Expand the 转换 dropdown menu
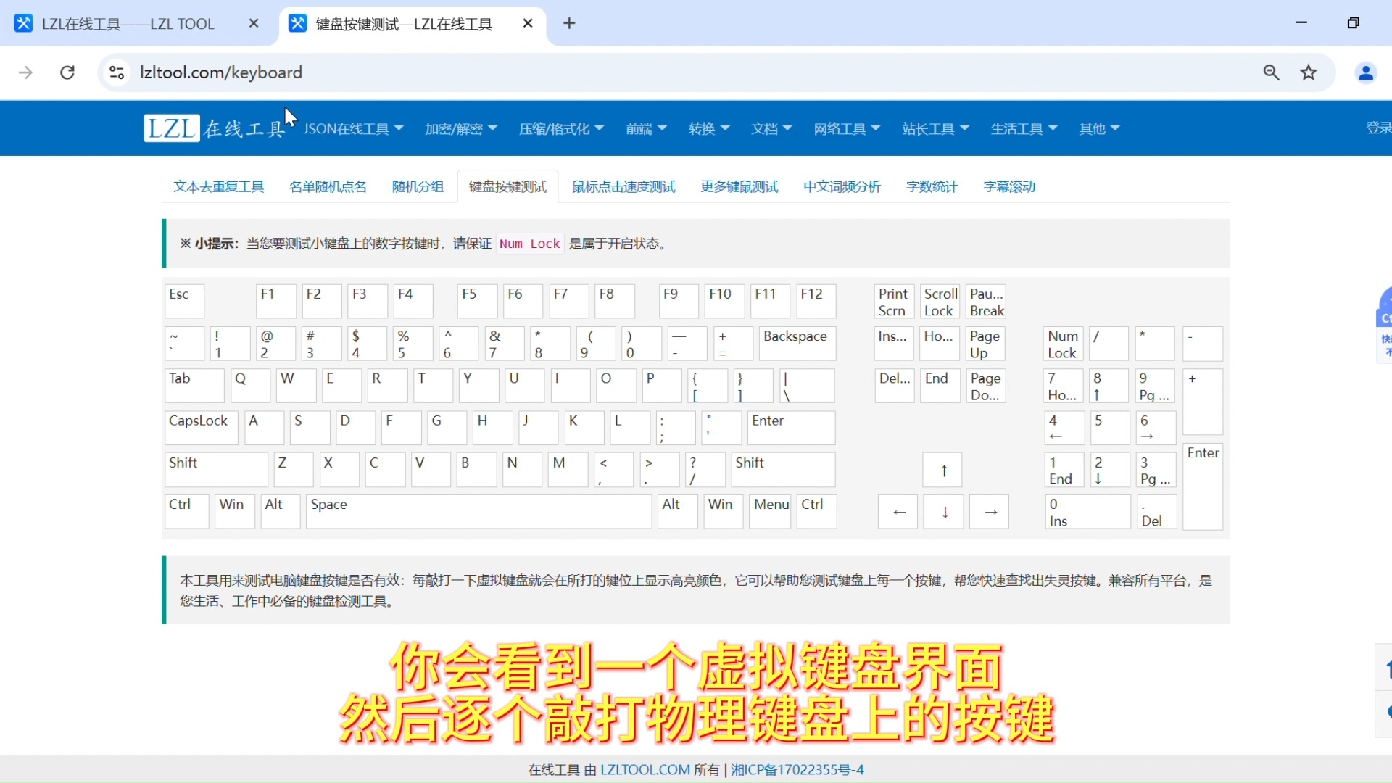The width and height of the screenshot is (1392, 783). (709, 128)
